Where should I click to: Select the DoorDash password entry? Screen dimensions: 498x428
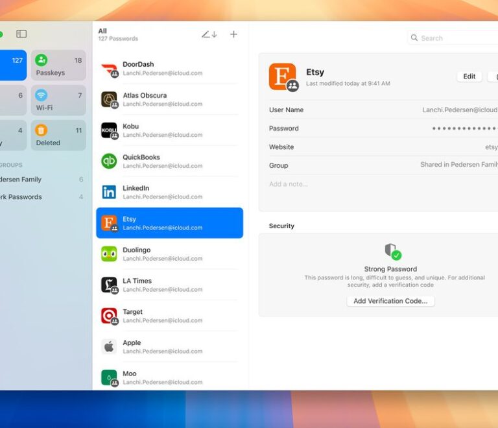click(170, 69)
